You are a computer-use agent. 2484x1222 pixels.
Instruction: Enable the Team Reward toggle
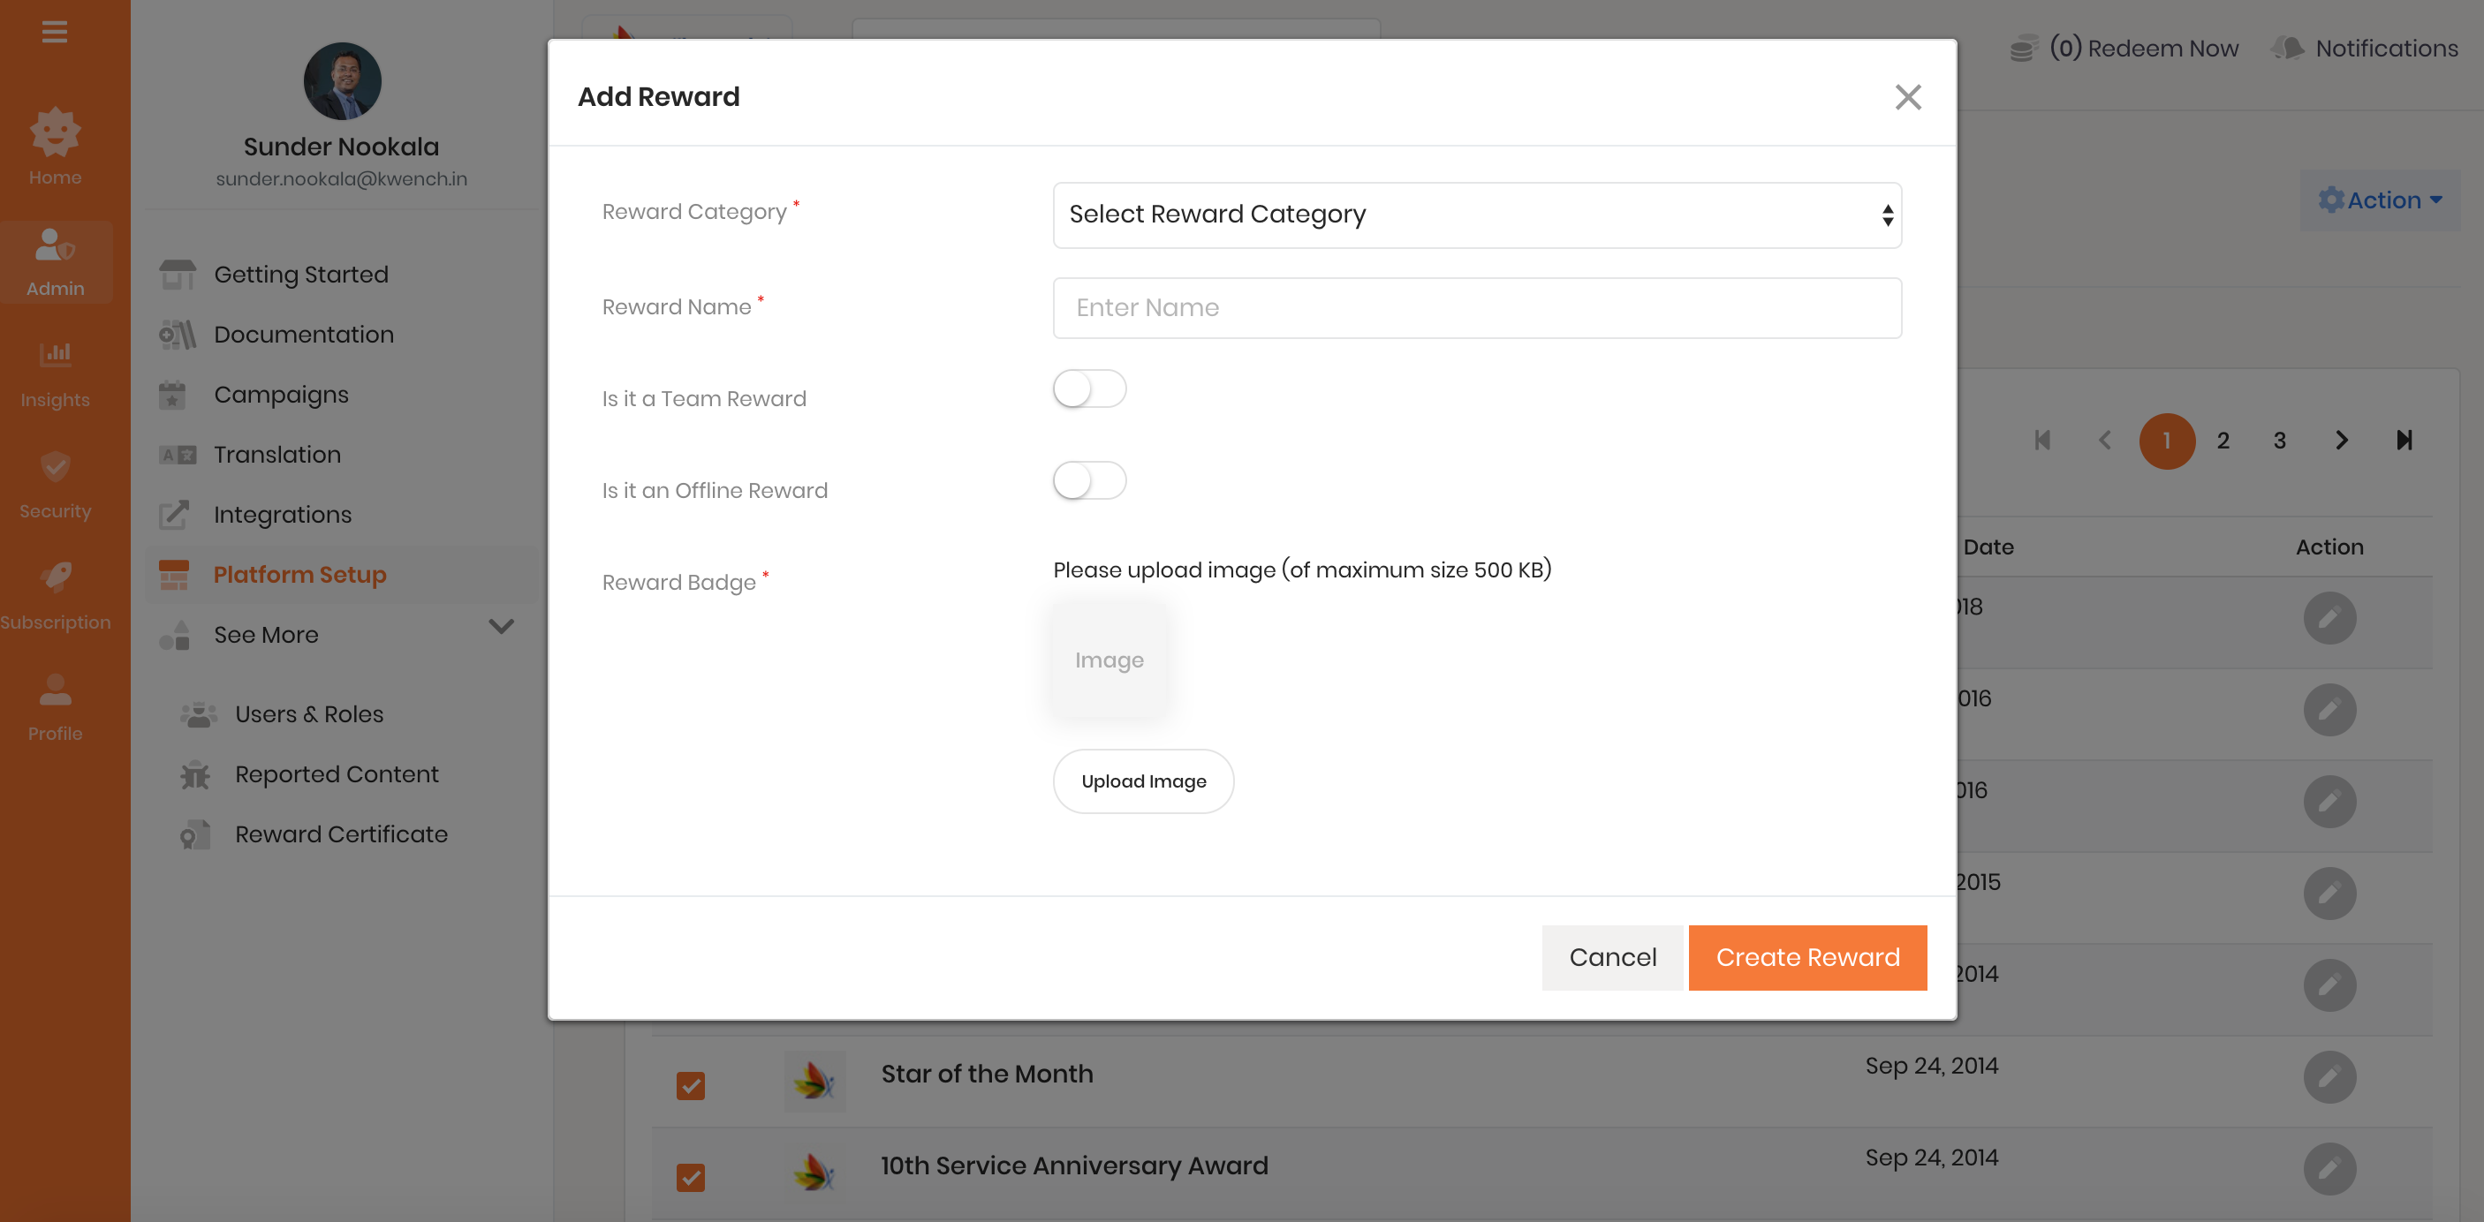[x=1088, y=389]
